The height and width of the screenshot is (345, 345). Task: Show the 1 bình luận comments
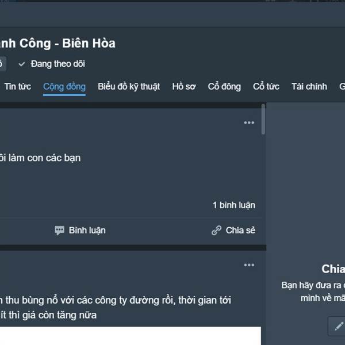[234, 205]
